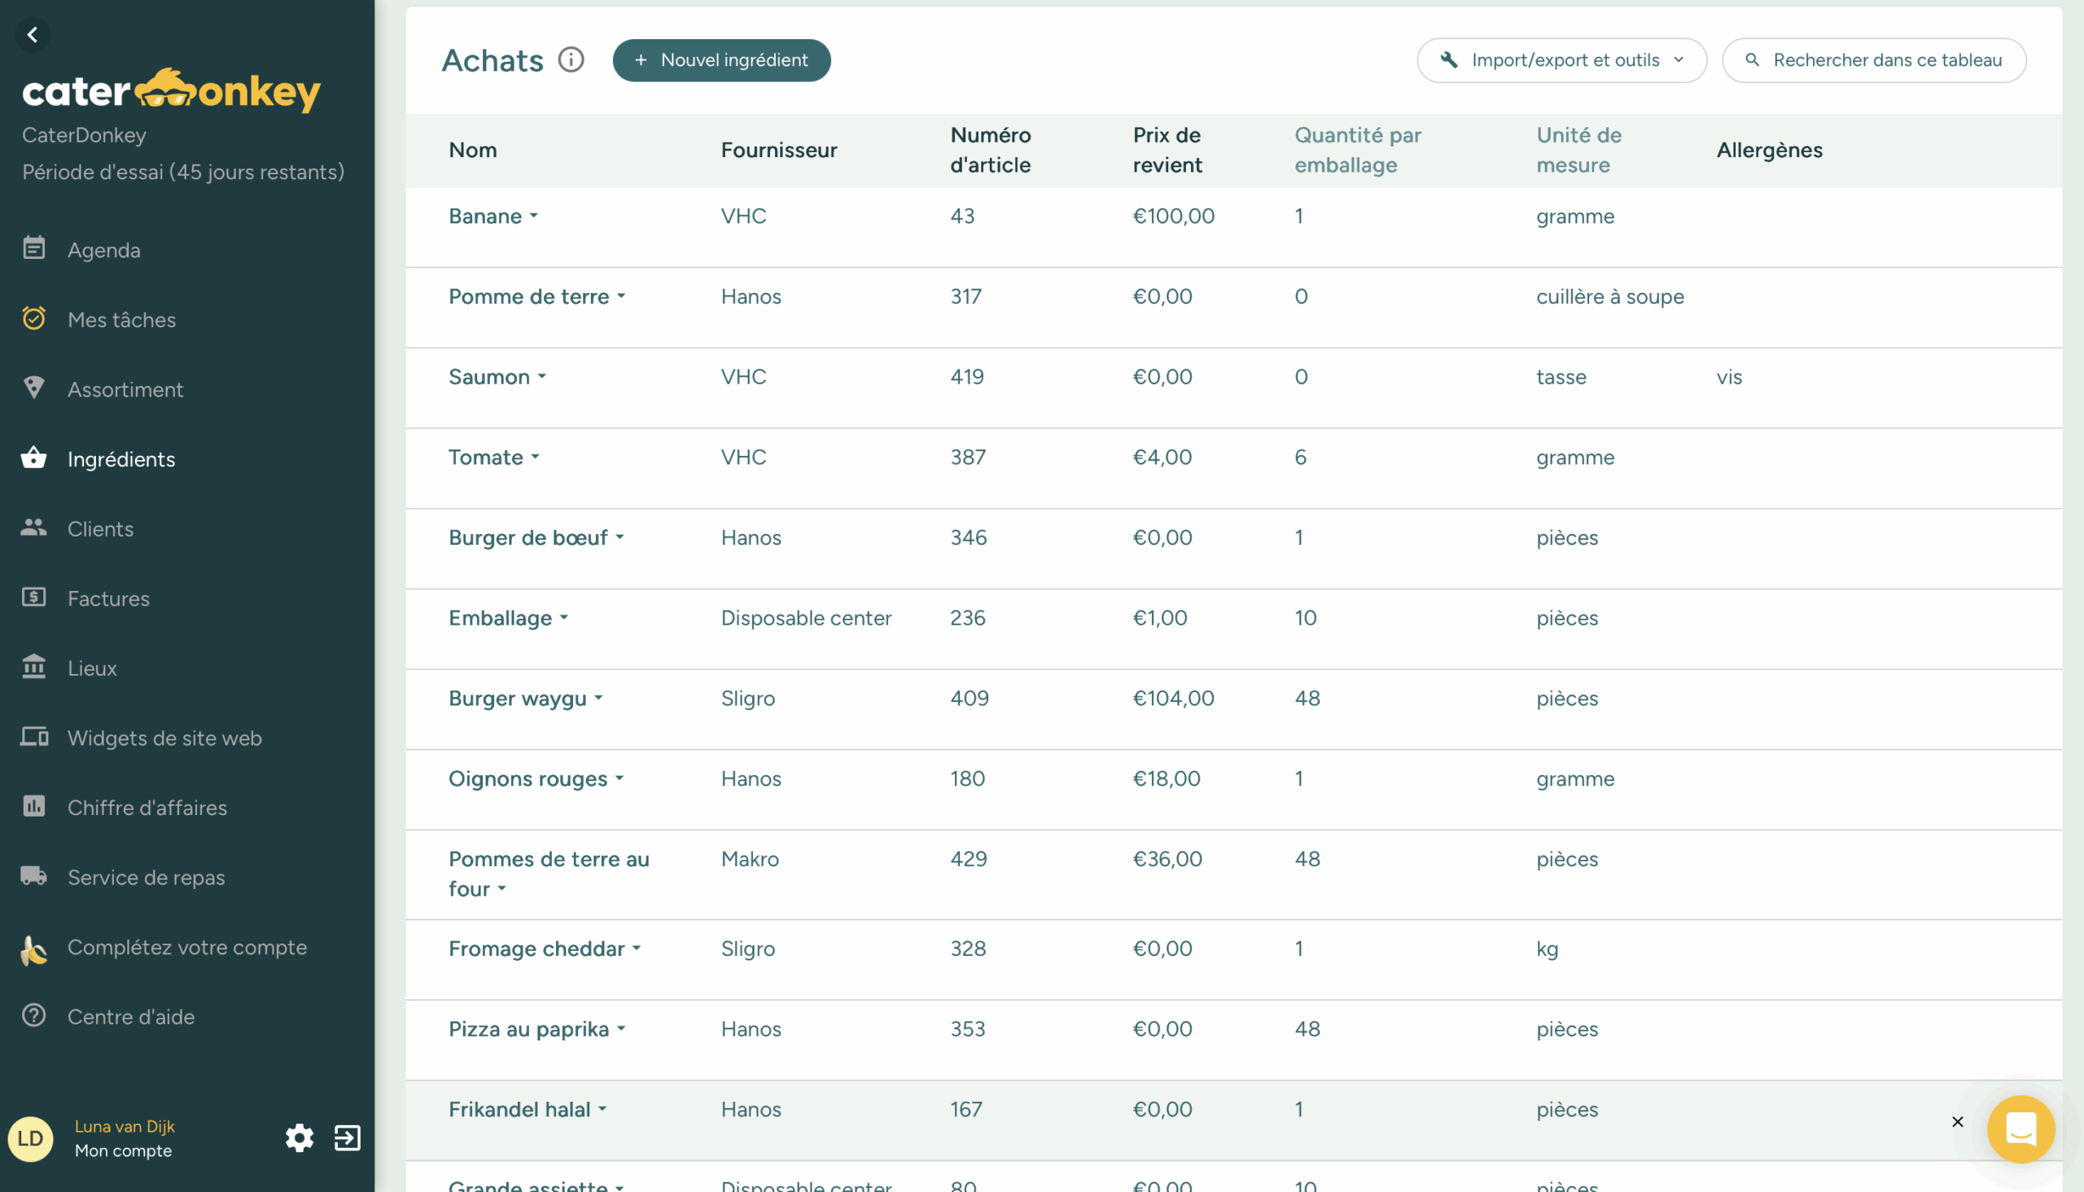Collapse sidebar with back chevron icon

pyautogui.click(x=33, y=34)
